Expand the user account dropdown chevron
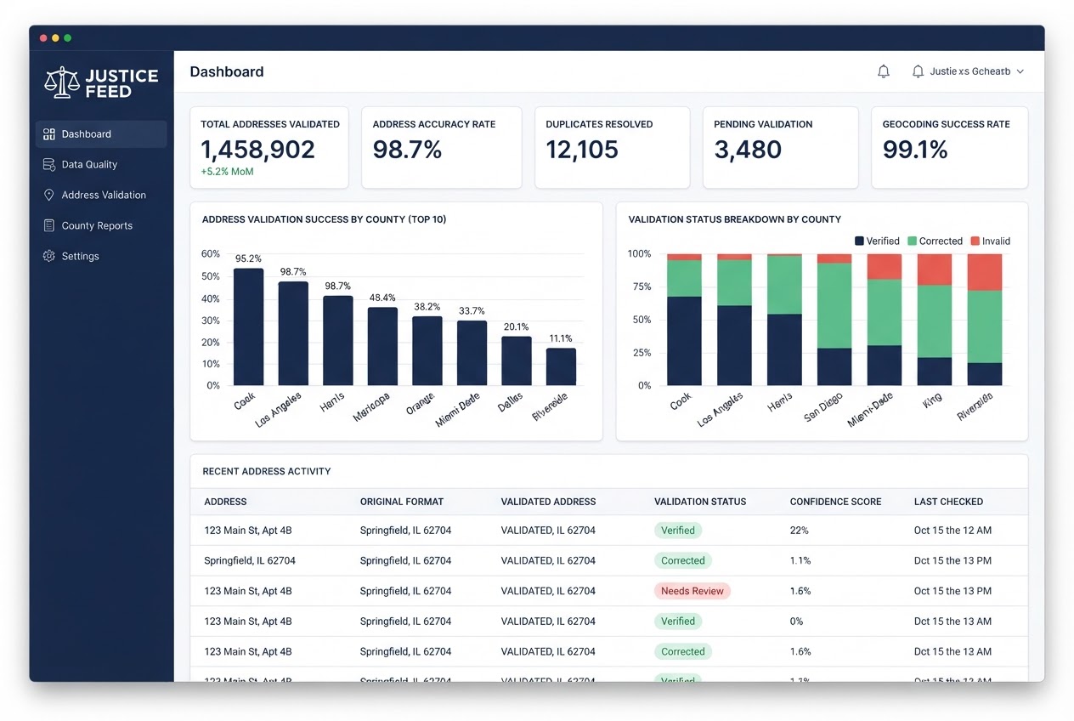 pos(1020,71)
